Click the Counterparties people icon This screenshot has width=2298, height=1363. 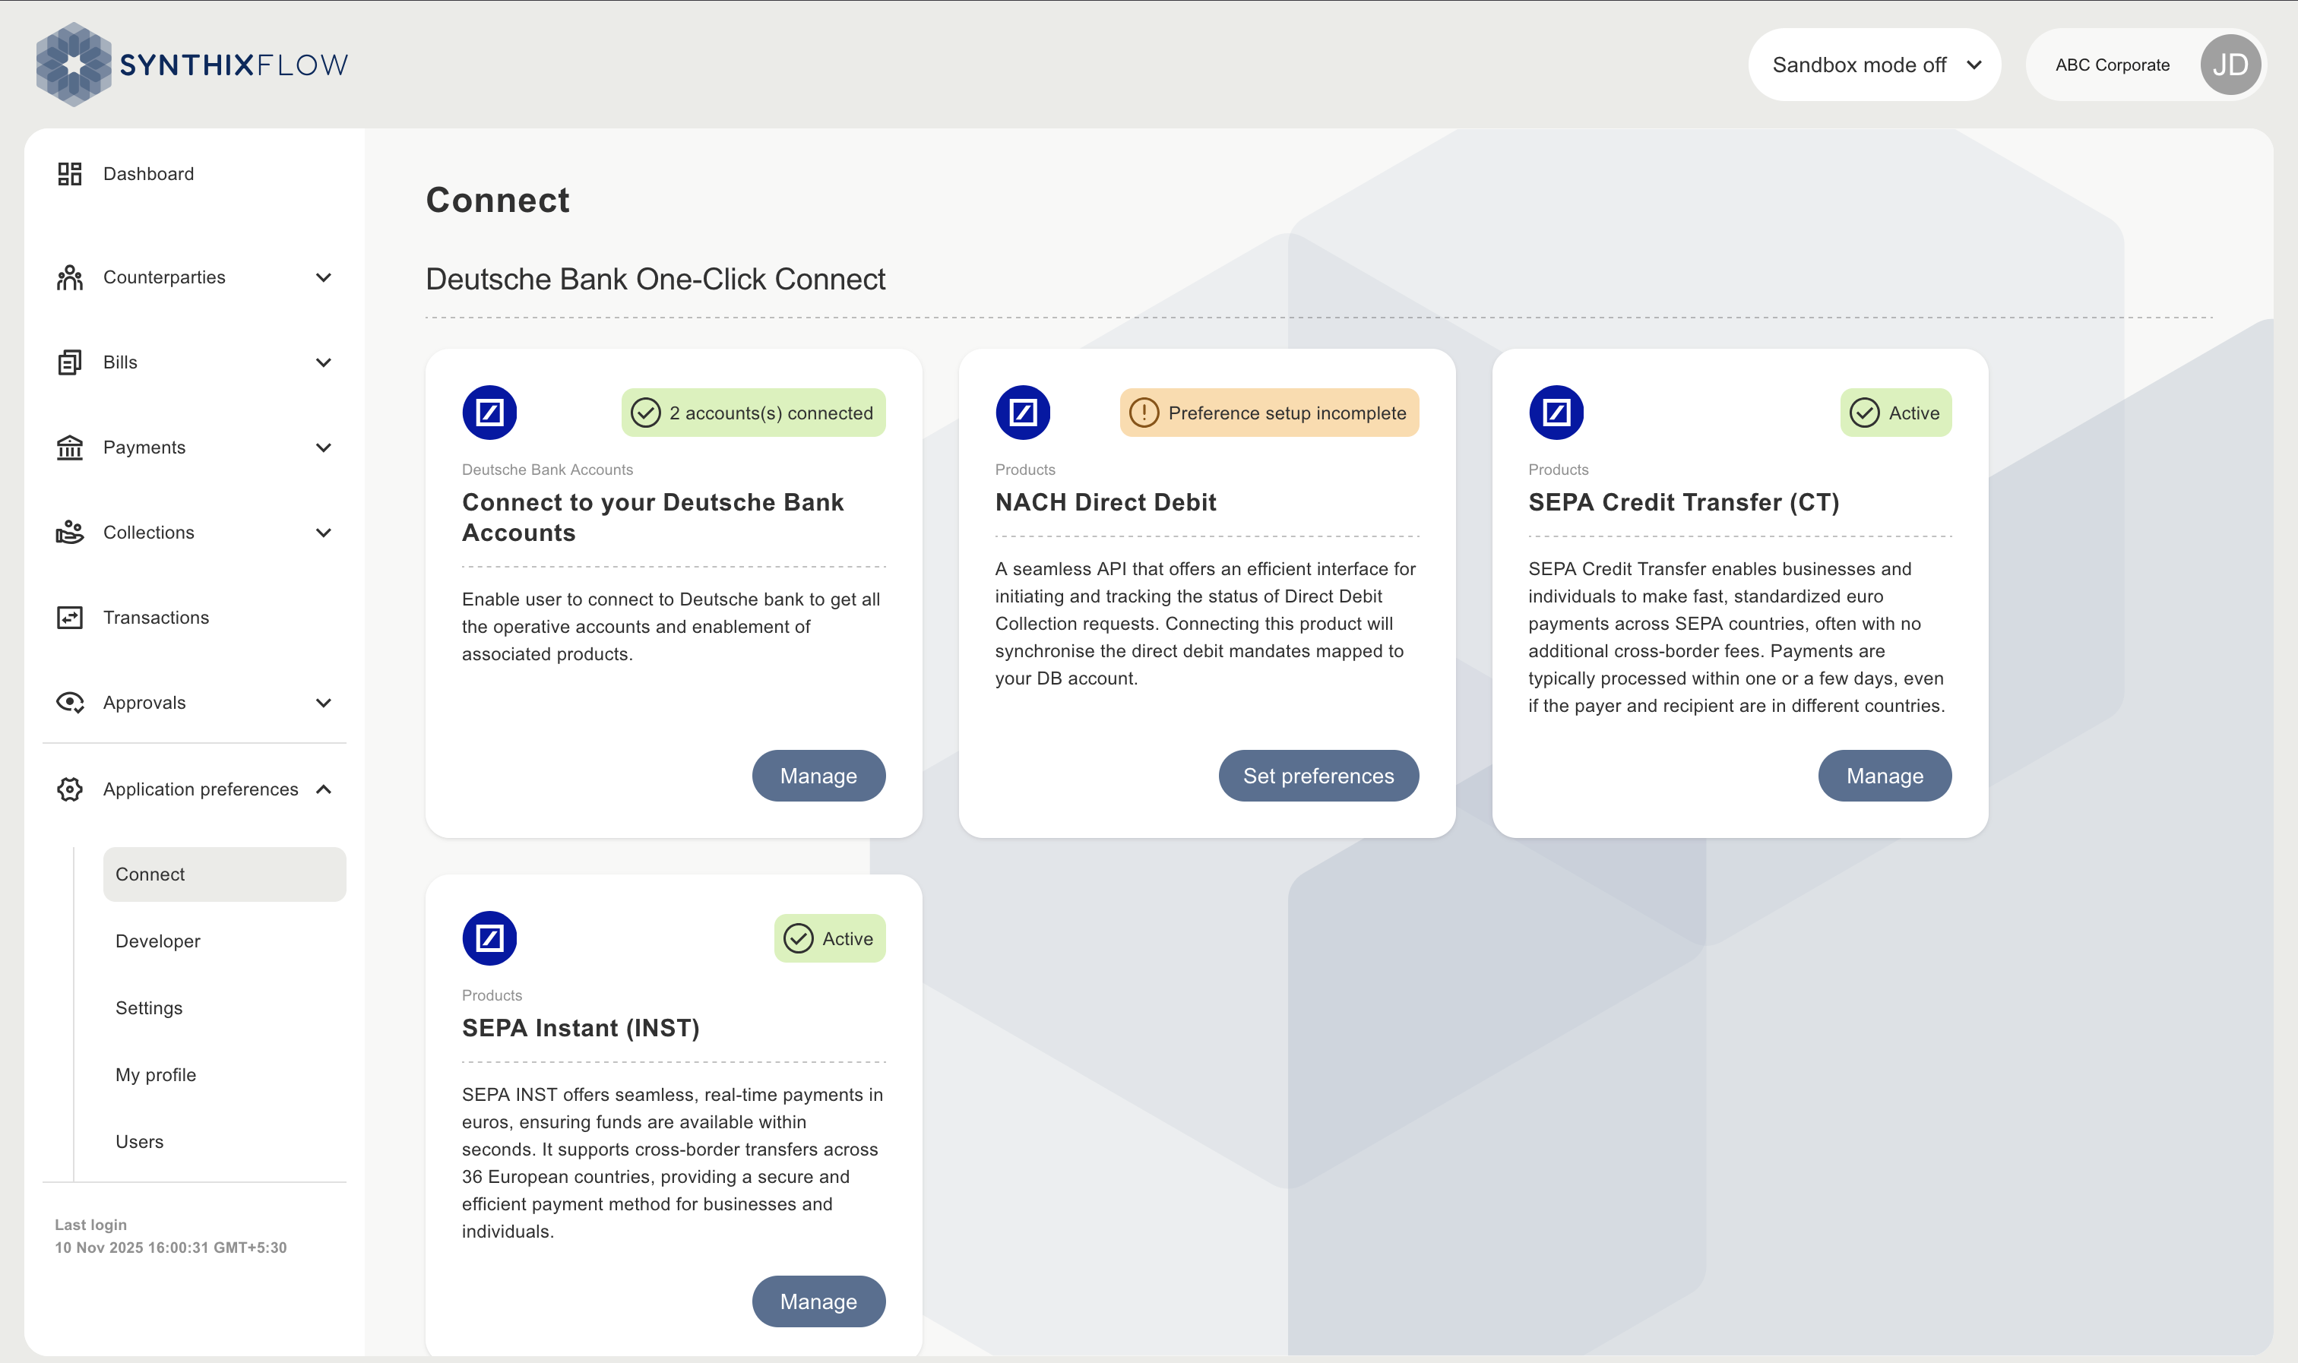pyautogui.click(x=70, y=277)
